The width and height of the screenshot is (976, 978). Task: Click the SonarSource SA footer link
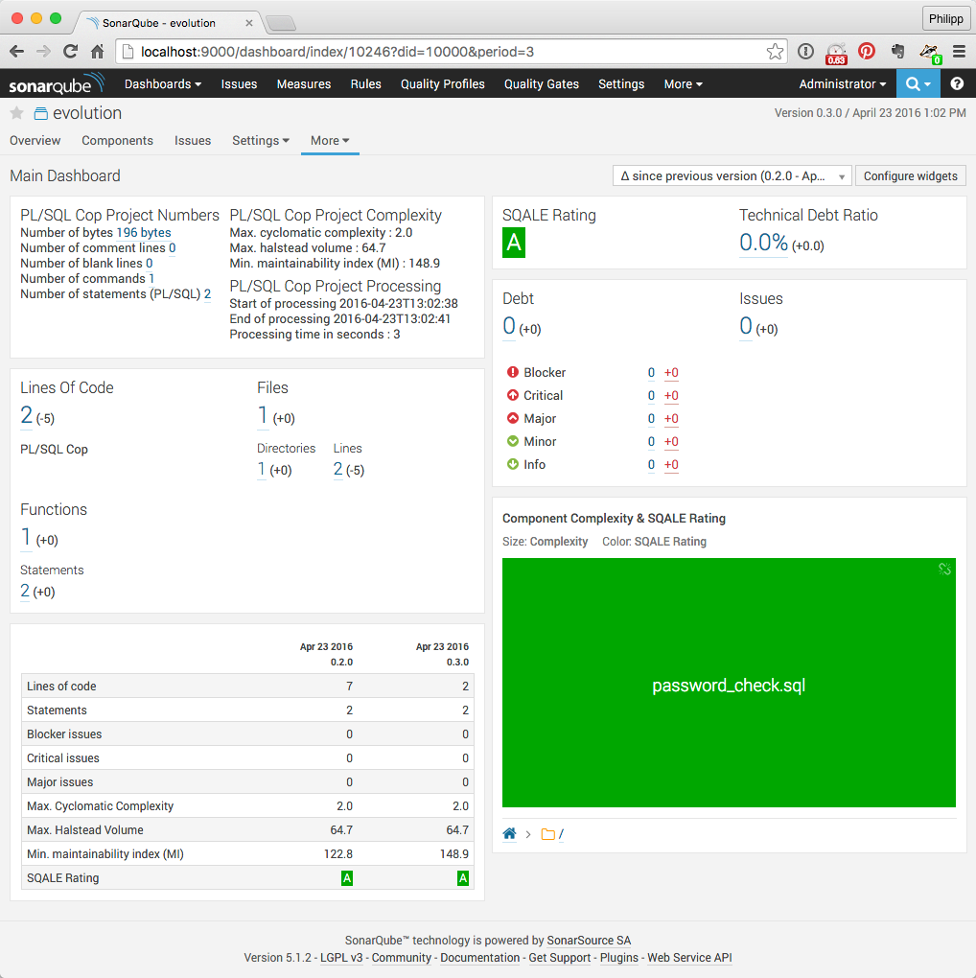tap(589, 940)
